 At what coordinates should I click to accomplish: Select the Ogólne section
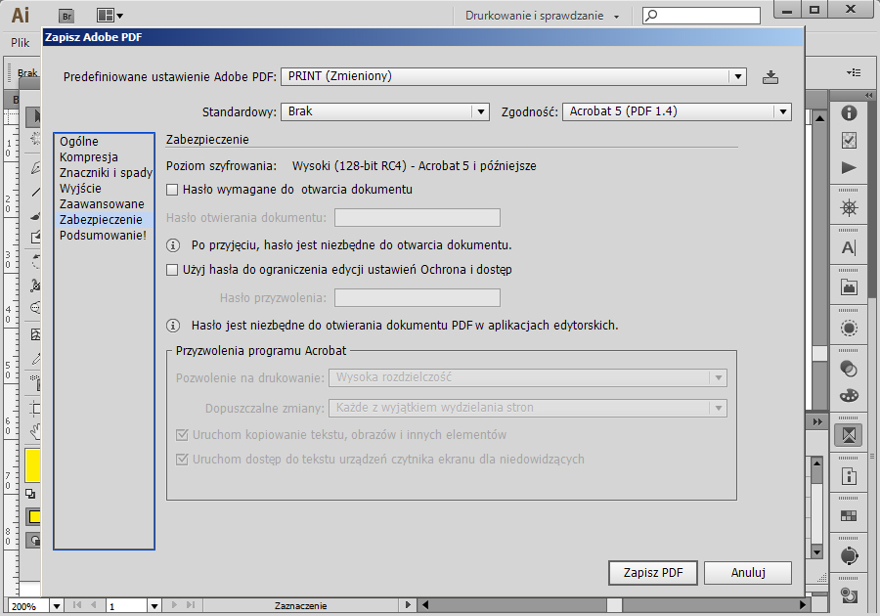pos(79,142)
